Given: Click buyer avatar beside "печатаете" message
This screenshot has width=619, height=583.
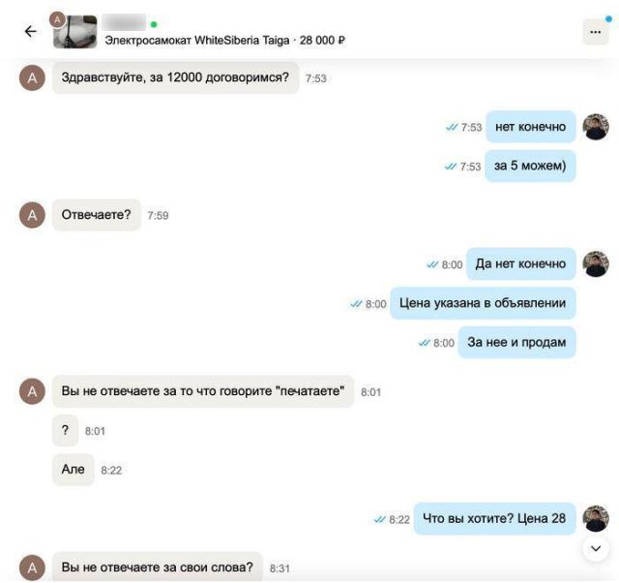Looking at the screenshot, I should (32, 391).
